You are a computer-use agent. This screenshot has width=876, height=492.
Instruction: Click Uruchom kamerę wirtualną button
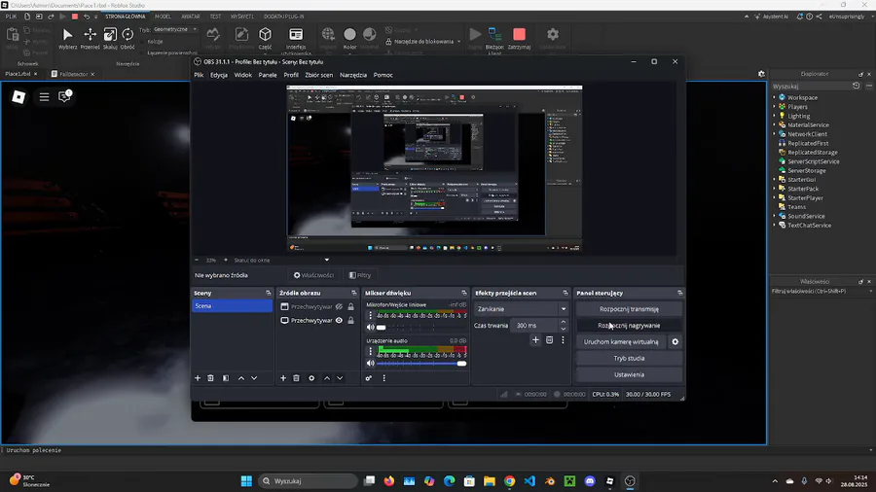[x=621, y=342]
